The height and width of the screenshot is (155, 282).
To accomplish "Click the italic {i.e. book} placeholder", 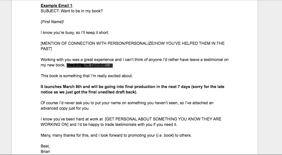I will [165, 135].
